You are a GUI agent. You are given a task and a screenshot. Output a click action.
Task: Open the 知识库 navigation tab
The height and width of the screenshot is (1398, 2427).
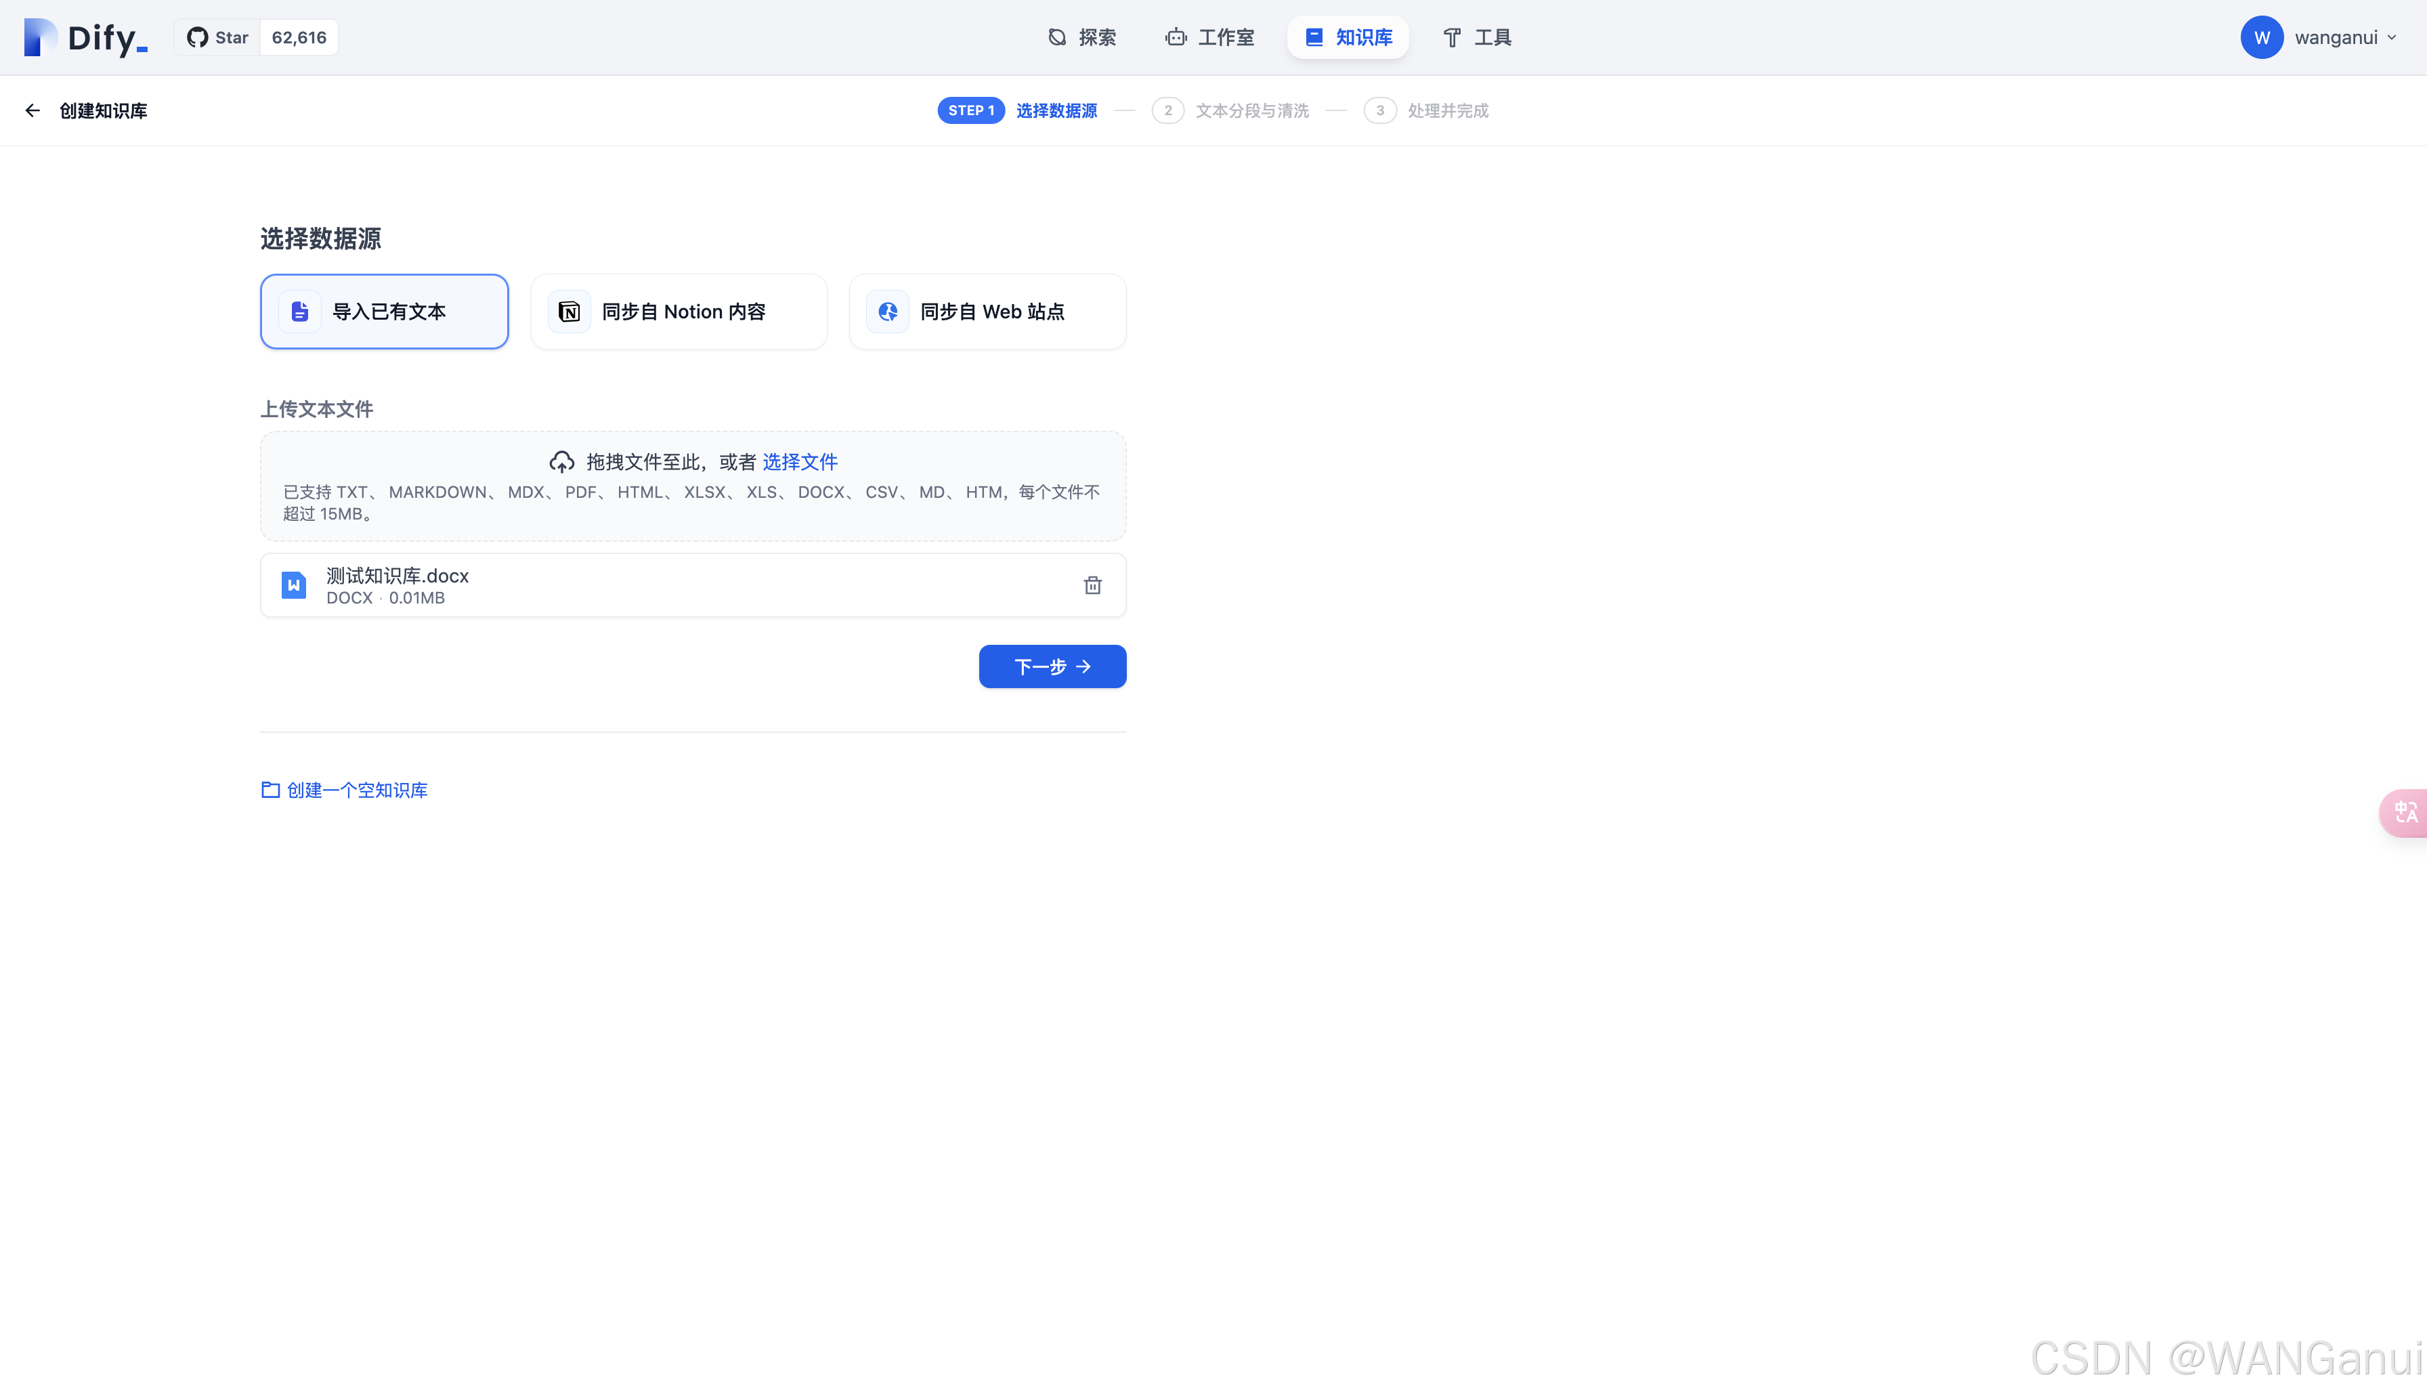1348,37
